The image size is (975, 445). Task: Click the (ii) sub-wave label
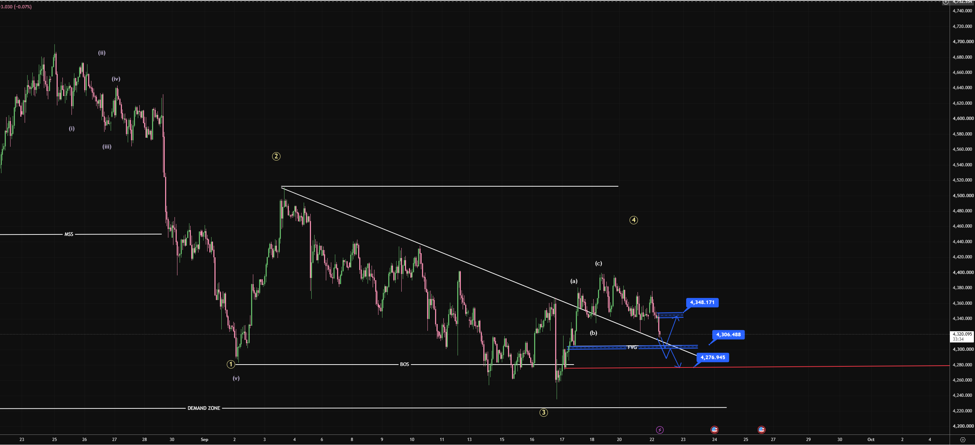(102, 53)
